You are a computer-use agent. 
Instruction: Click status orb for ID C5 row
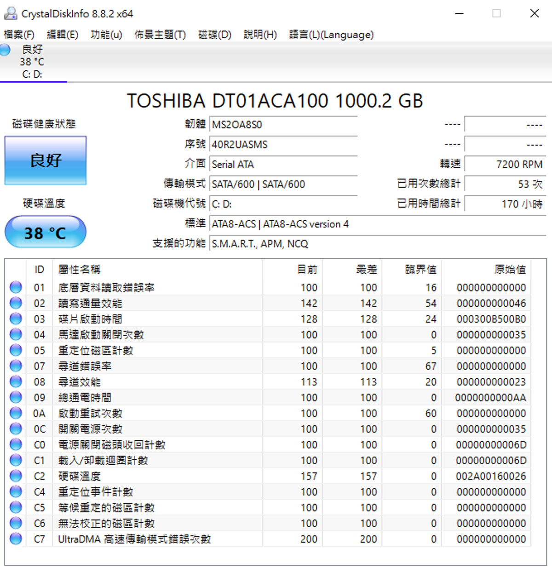pyautogui.click(x=16, y=507)
